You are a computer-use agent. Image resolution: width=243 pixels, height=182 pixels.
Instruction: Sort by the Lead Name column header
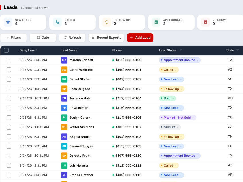coord(69,50)
